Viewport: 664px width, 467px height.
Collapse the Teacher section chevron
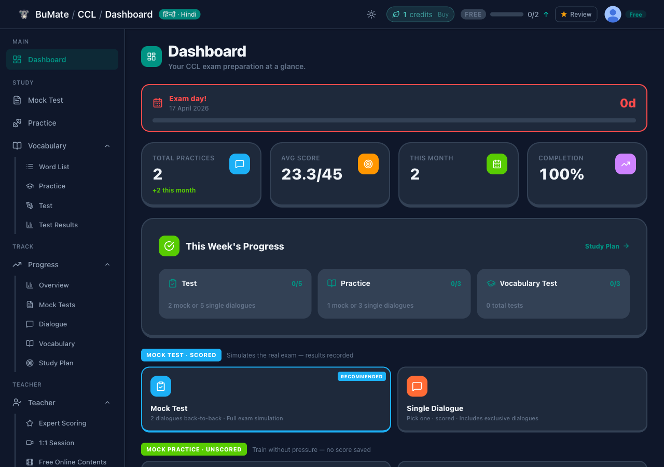(x=107, y=403)
